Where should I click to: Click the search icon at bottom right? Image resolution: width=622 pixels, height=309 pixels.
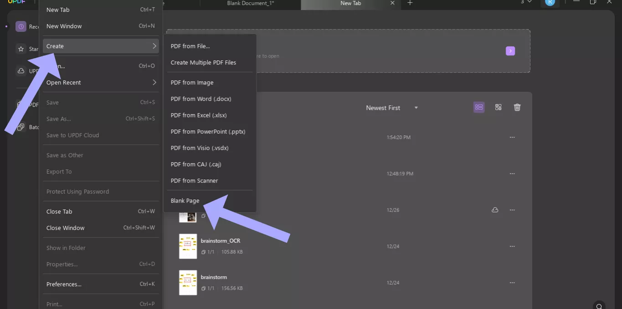[600, 306]
